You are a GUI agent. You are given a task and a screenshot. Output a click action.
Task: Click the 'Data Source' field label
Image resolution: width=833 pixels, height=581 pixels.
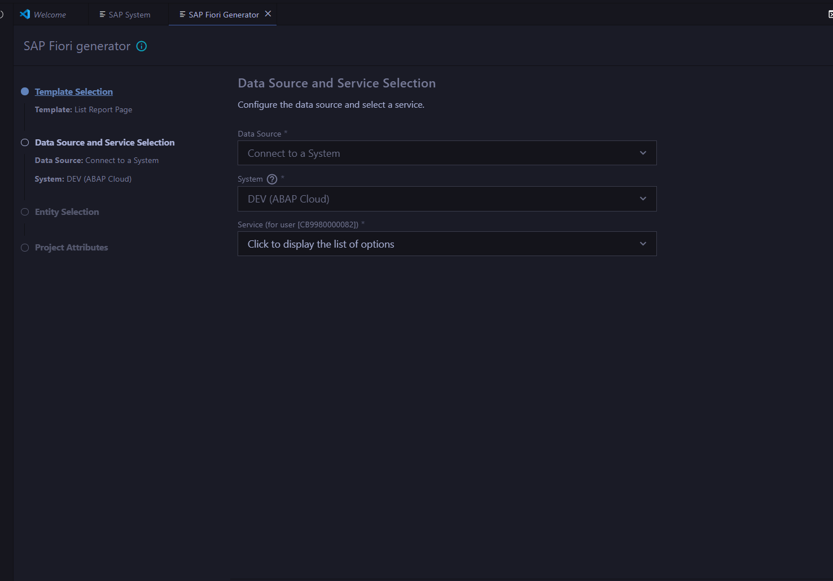pos(260,134)
